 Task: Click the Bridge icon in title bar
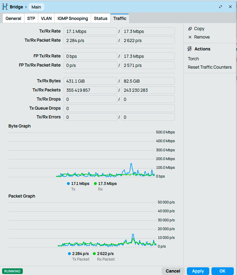5,7
